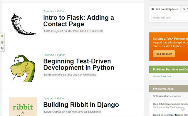Click the Become a Tuts+ Premium banner text
Screen dimensions: 188x116
click(x=170, y=42)
